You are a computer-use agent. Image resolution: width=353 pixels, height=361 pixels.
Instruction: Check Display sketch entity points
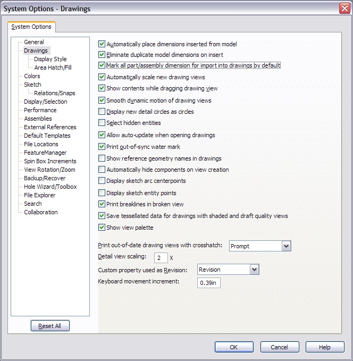click(102, 193)
